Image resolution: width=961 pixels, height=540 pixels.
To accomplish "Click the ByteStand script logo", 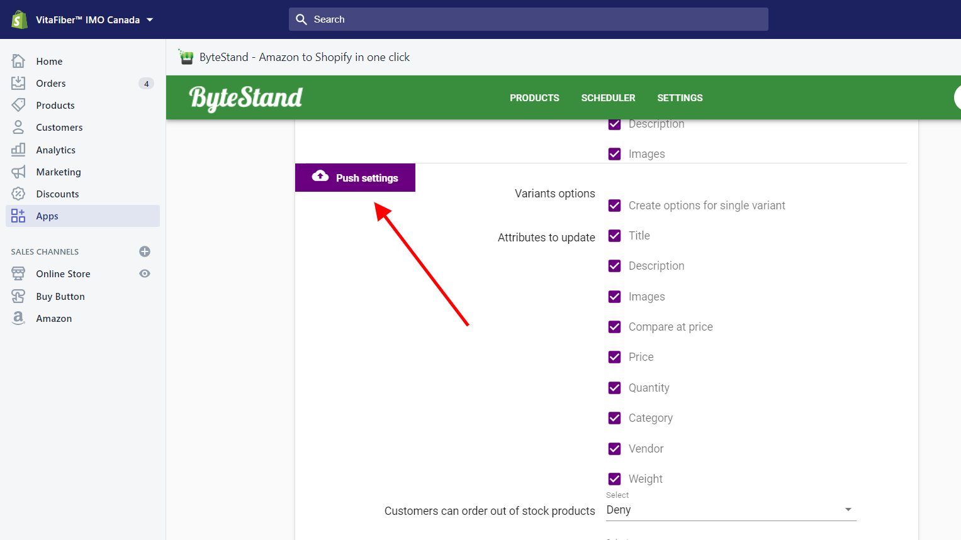I will pos(246,98).
